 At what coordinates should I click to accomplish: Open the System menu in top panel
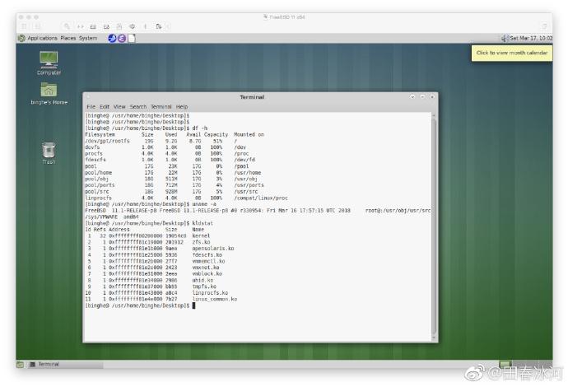[88, 38]
